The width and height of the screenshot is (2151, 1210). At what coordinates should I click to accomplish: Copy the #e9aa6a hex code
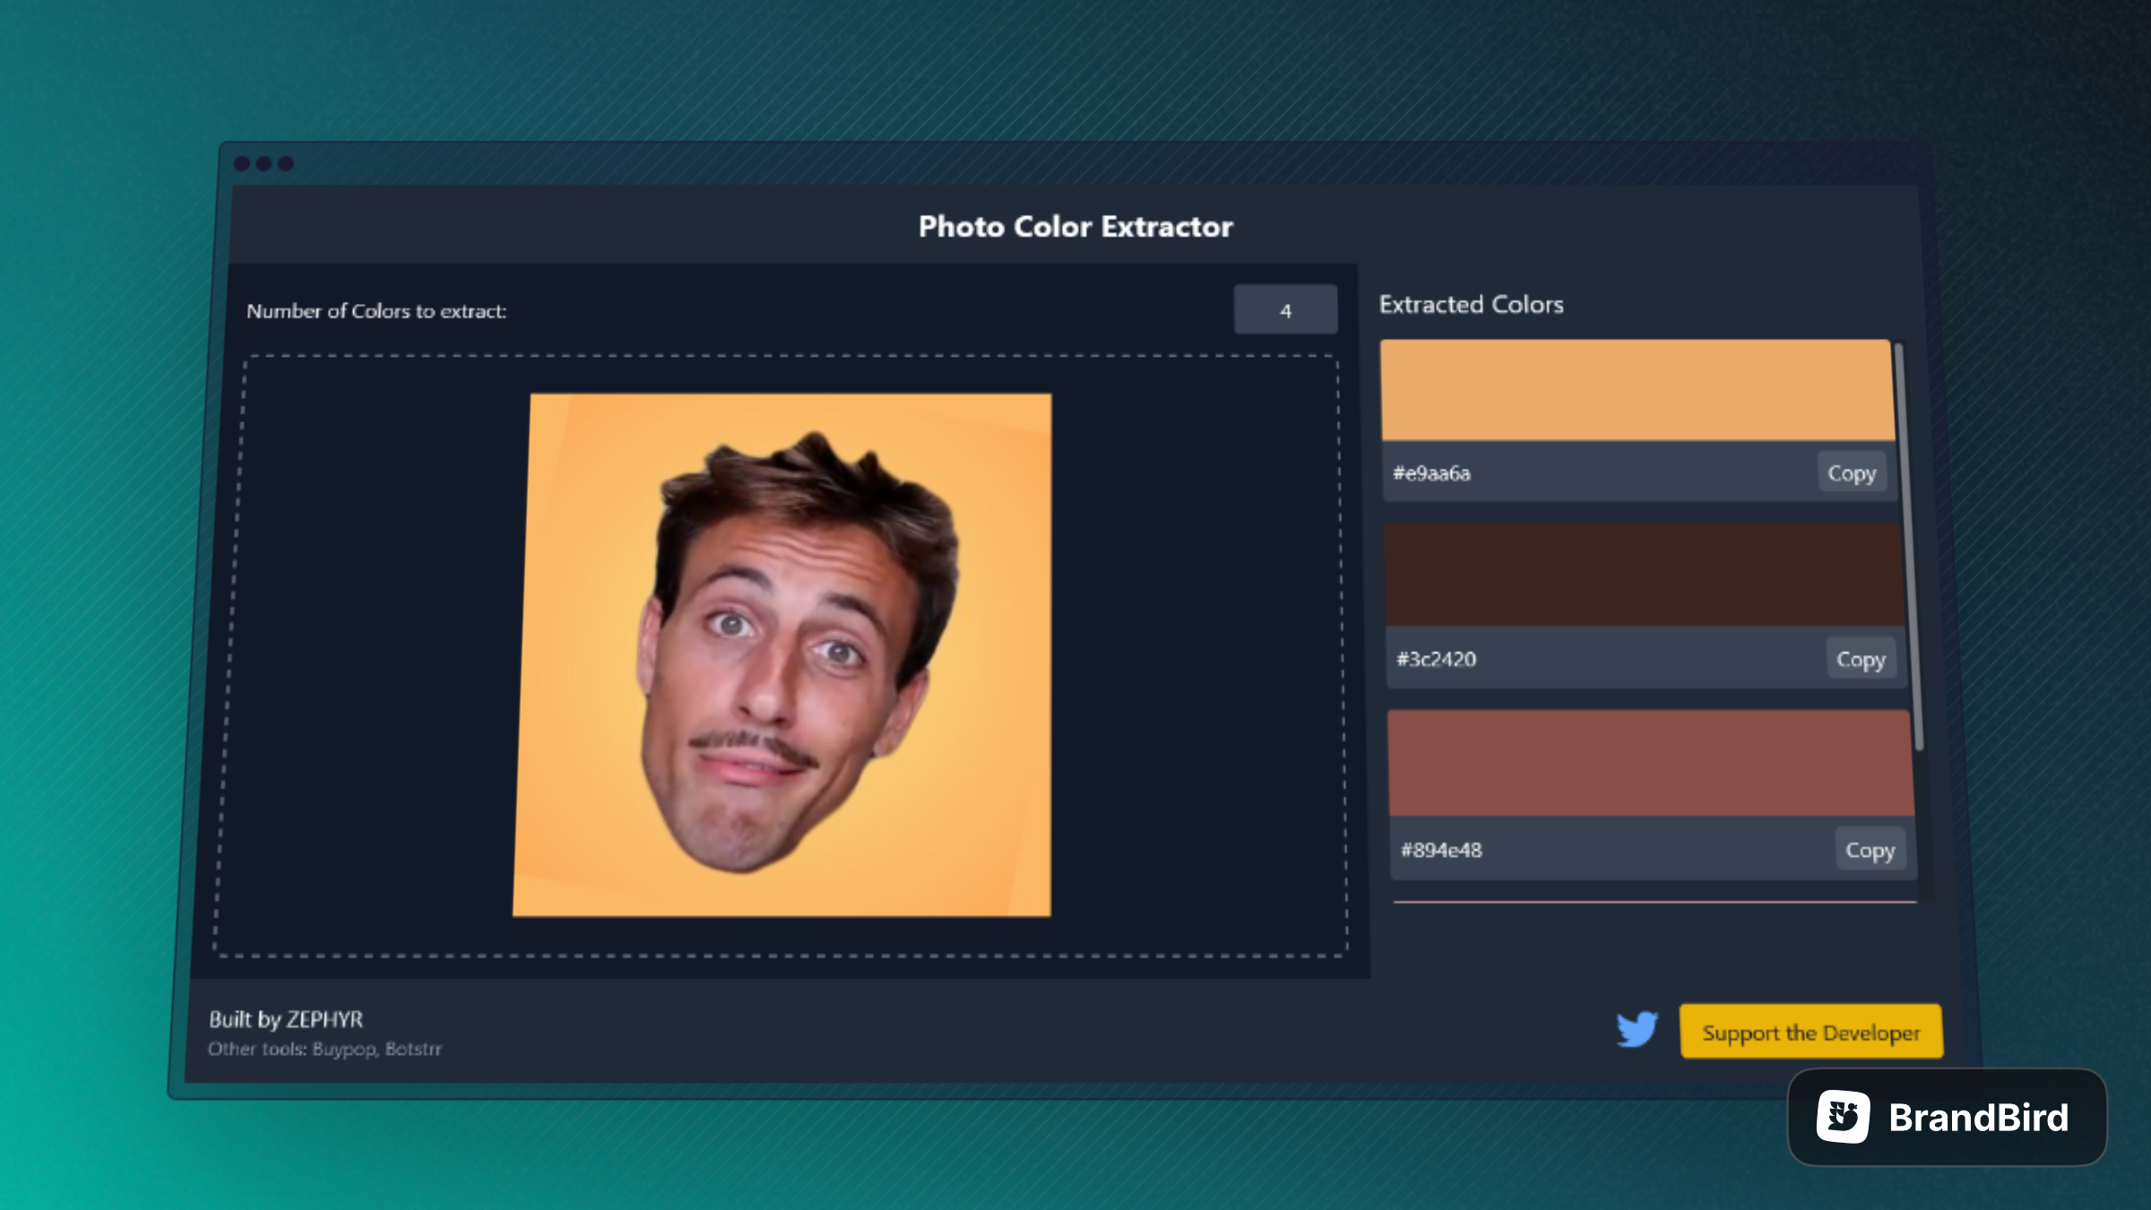pos(1852,472)
